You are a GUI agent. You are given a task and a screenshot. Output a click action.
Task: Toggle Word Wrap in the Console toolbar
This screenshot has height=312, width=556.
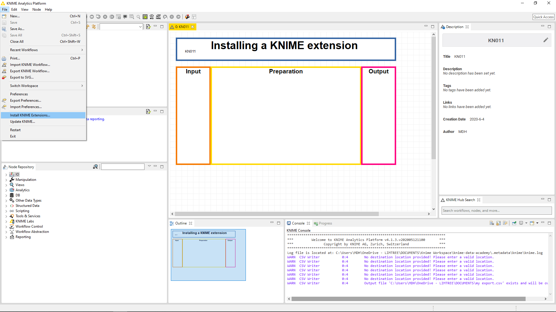point(505,223)
